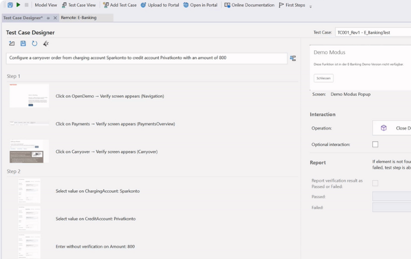This screenshot has height=259, width=411.
Task: Select the Click on Carryover step thumbnail
Action: (29, 151)
